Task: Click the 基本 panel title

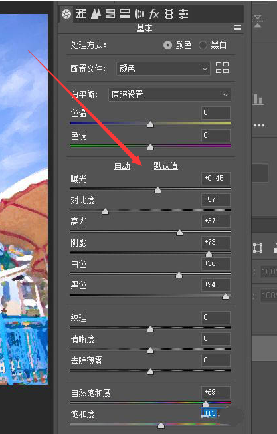Action: click(144, 28)
